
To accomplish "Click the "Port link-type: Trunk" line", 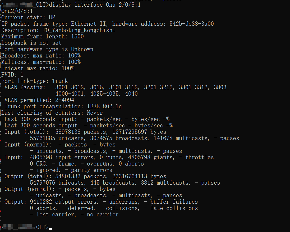I will click(35, 81).
